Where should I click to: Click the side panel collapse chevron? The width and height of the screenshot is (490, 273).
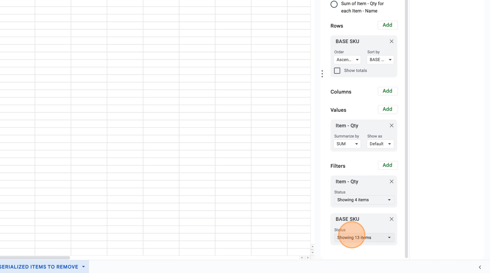(480, 267)
